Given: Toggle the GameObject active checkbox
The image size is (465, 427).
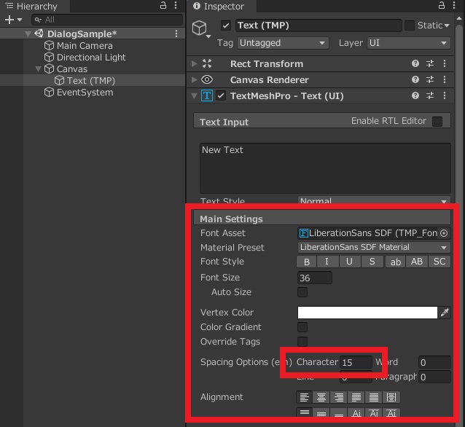Looking at the screenshot, I should [226, 26].
